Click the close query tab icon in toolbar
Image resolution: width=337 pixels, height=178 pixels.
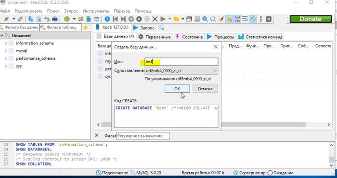[x=269, y=19]
